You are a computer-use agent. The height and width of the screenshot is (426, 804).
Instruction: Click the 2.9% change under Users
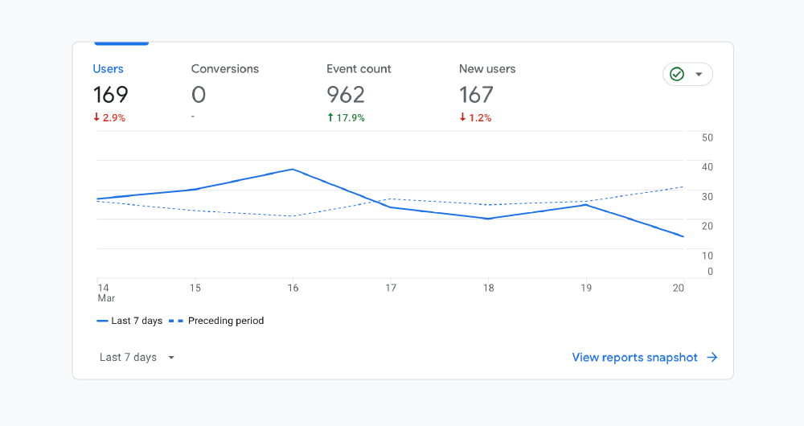pyautogui.click(x=114, y=117)
